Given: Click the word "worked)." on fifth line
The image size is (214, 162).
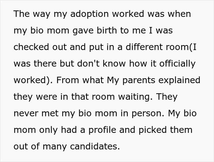Looking at the screenshot, I should click(x=33, y=80).
